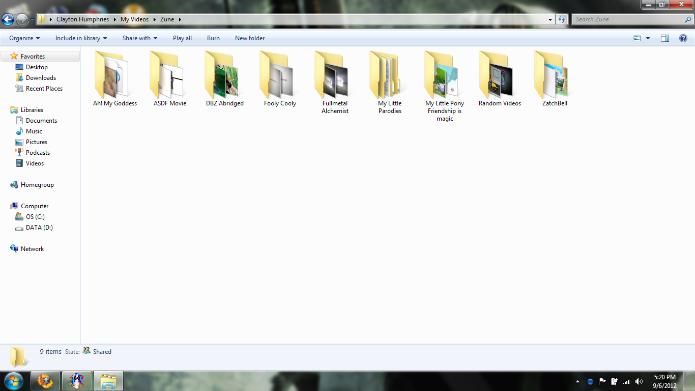Open My Little Pony Friendship is magic folder
The image size is (695, 391).
point(445,87)
